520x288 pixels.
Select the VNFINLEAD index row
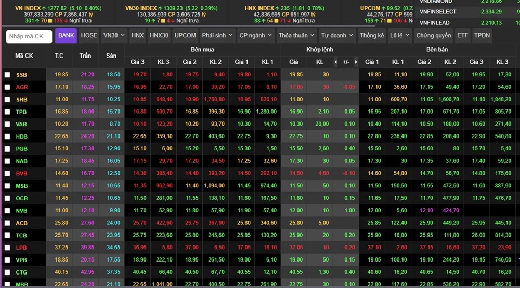coord(467,23)
